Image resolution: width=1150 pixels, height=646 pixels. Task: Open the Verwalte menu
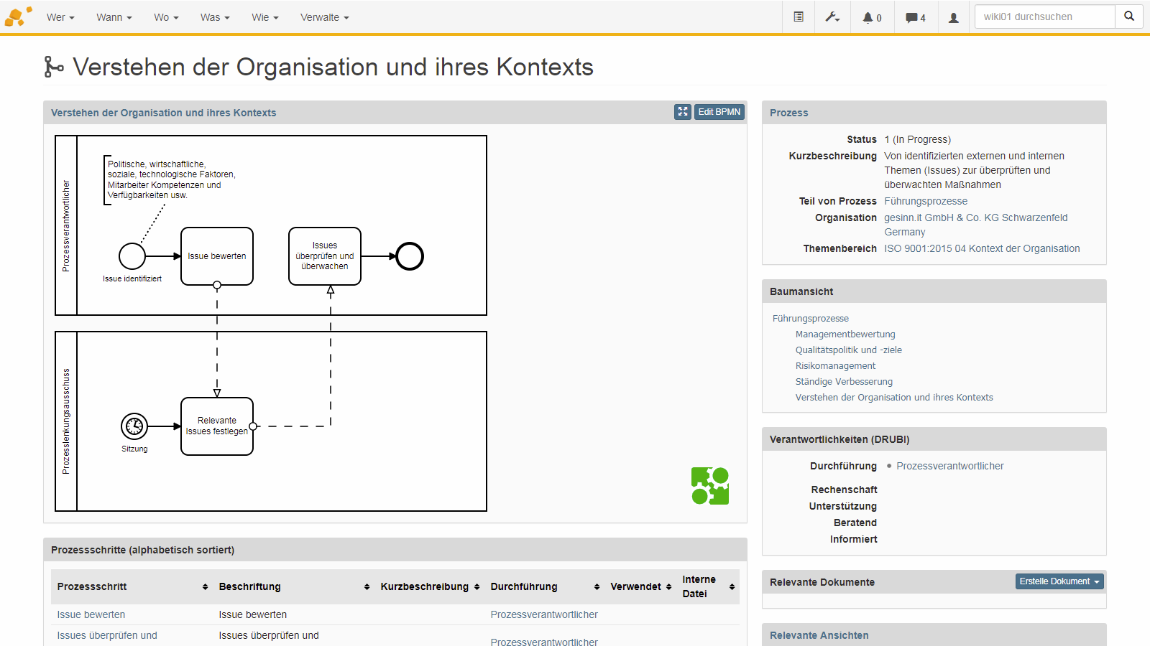[x=325, y=17]
